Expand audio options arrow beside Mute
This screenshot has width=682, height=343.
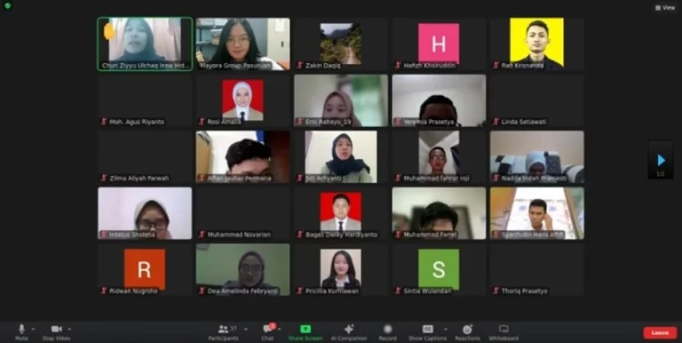tap(33, 329)
